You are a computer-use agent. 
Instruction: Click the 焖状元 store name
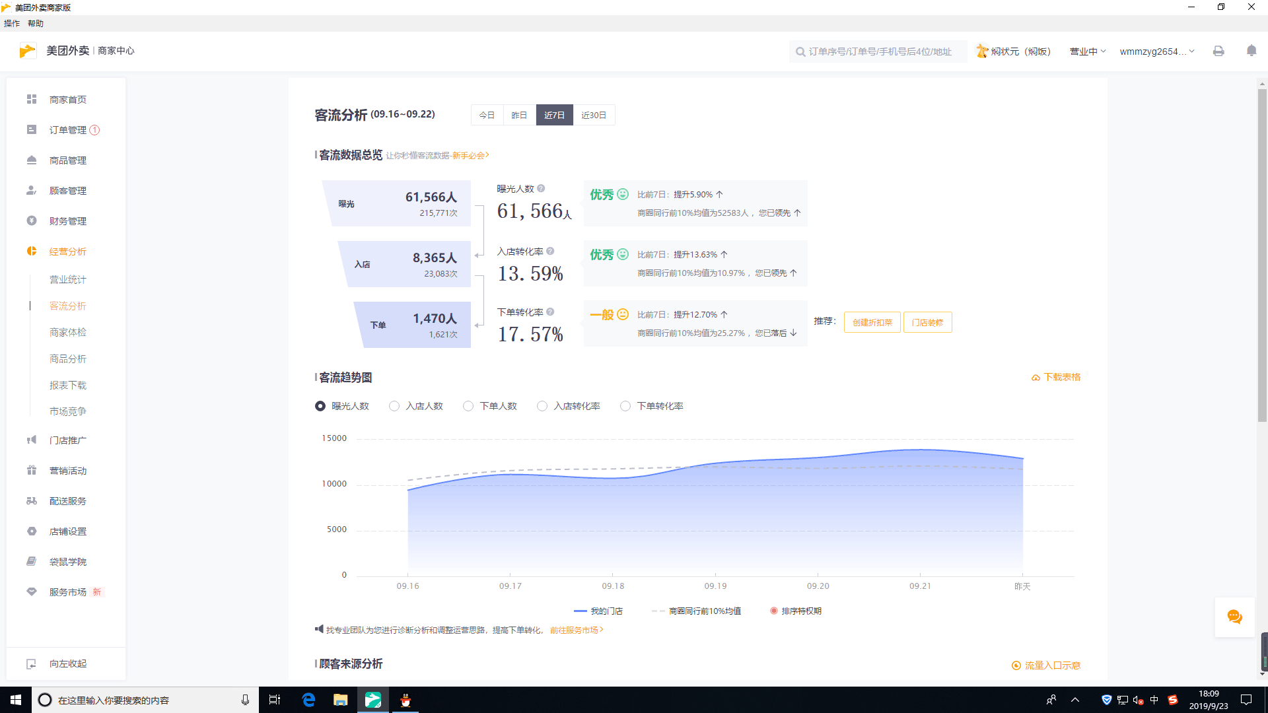point(1020,51)
